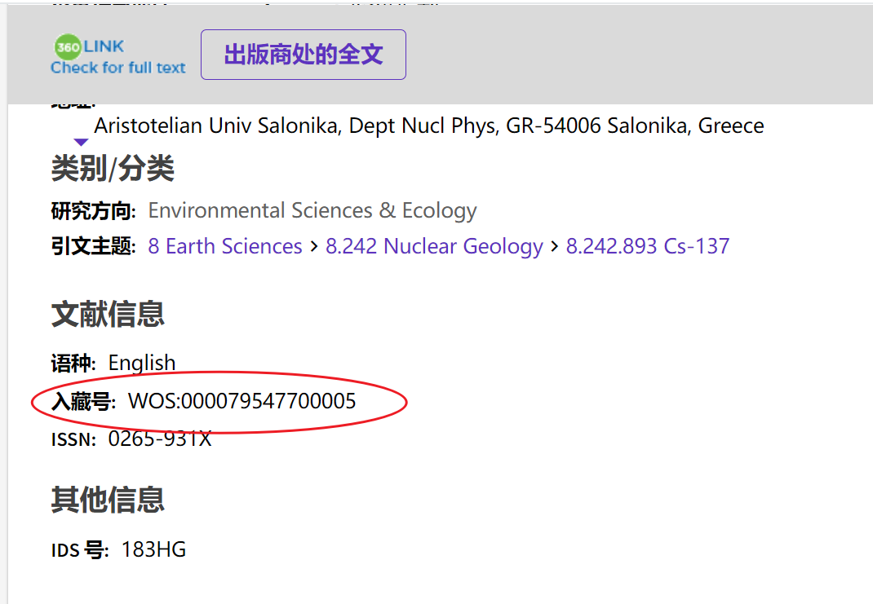Image resolution: width=873 pixels, height=604 pixels.
Task: Expand the purple triangle under the address
Action: (x=81, y=143)
